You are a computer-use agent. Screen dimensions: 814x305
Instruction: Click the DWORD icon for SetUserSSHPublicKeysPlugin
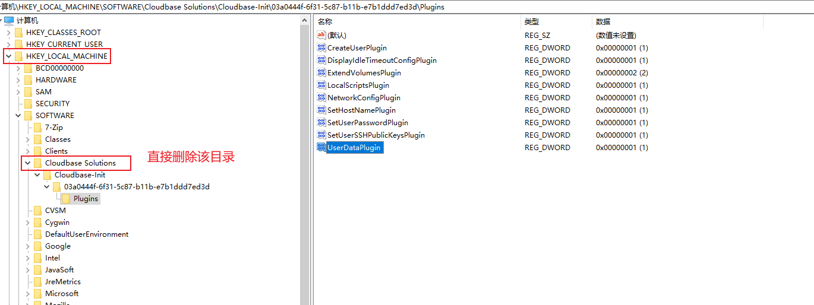tap(321, 135)
